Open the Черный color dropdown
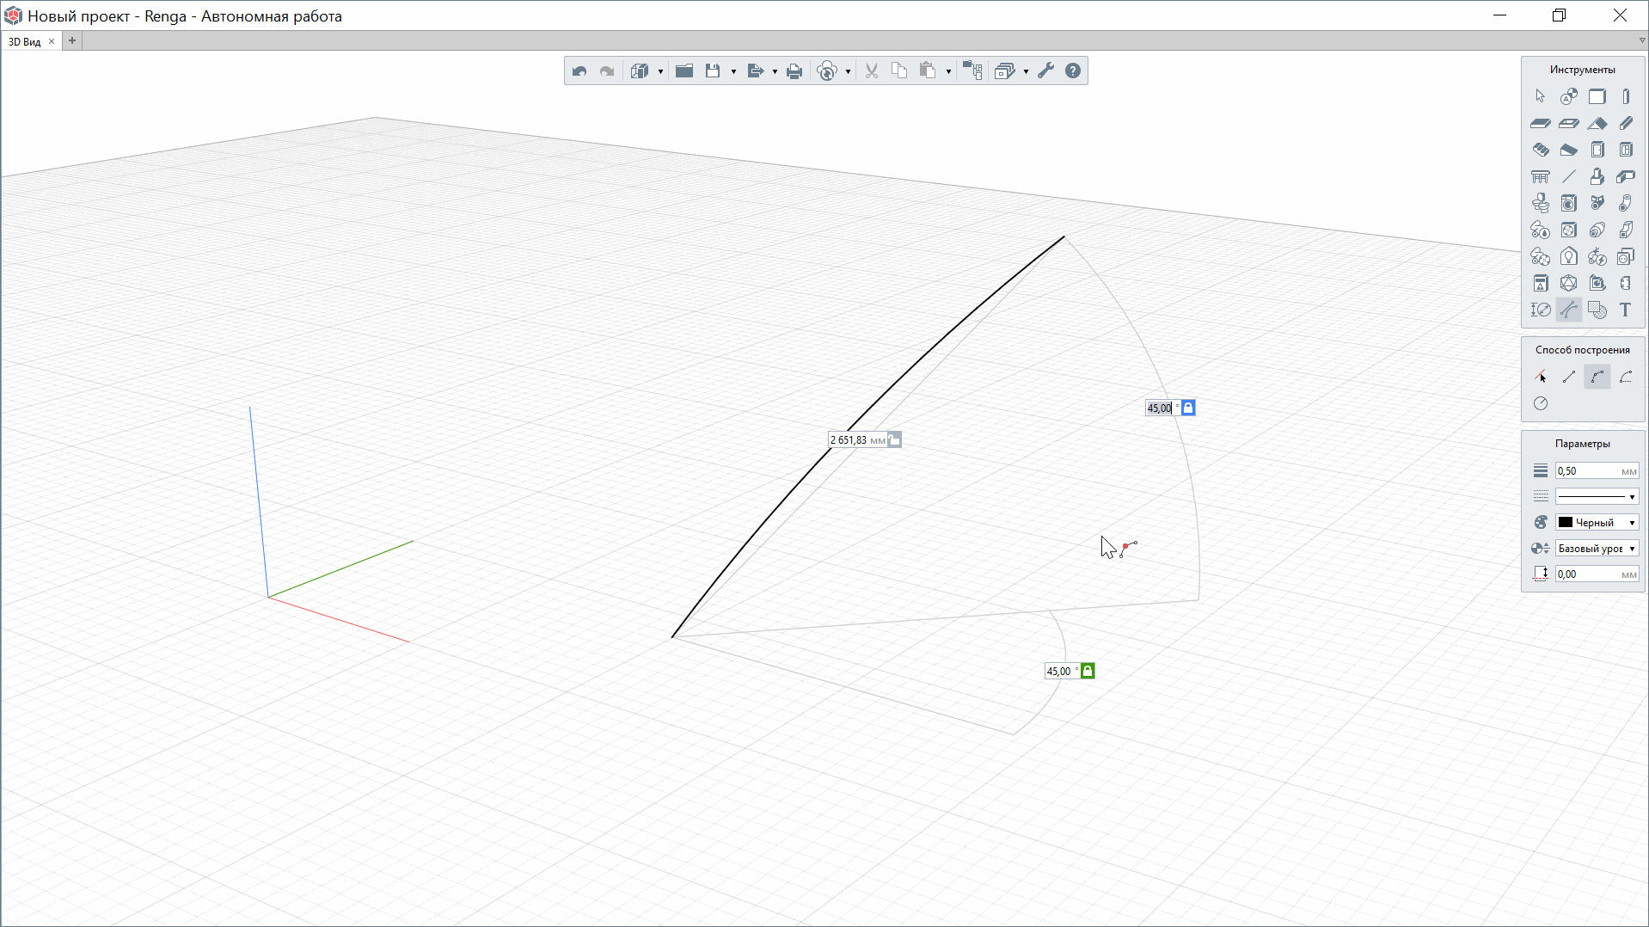The image size is (1649, 927). [1597, 523]
